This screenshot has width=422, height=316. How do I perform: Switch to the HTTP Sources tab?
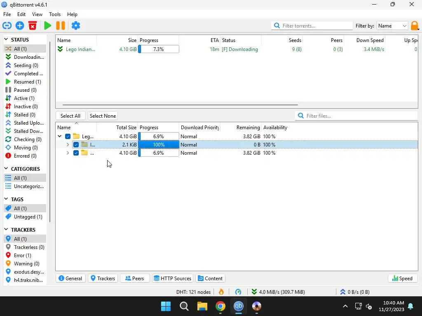(173, 279)
